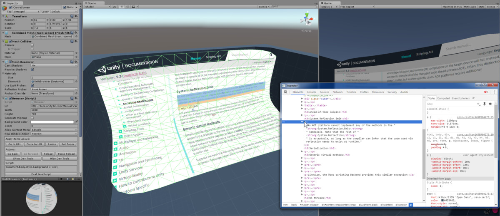Open New Window Action dropdown

click(x=55, y=134)
